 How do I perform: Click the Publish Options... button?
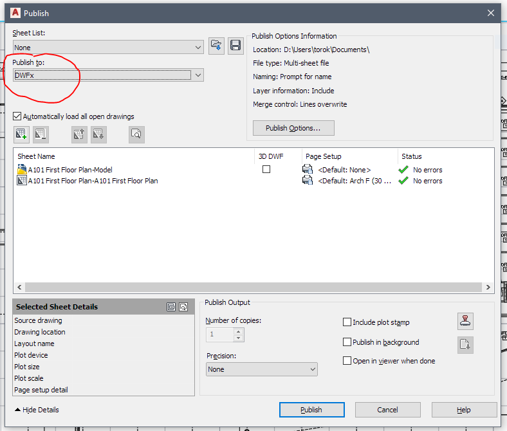coord(293,128)
